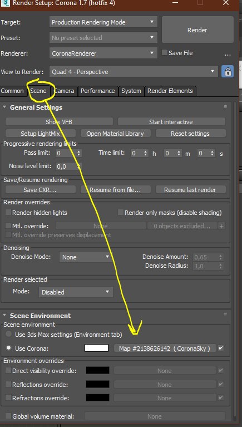242x427 pixels.
Task: Toggle Render hidden lights checkbox
Action: [8, 213]
